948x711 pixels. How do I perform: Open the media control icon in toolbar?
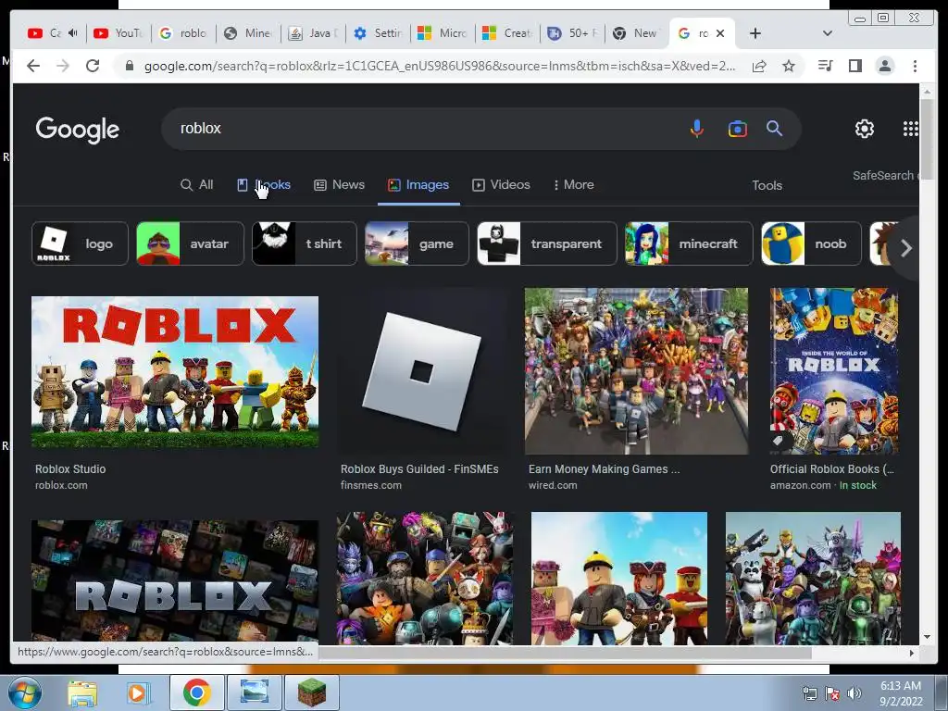point(825,66)
